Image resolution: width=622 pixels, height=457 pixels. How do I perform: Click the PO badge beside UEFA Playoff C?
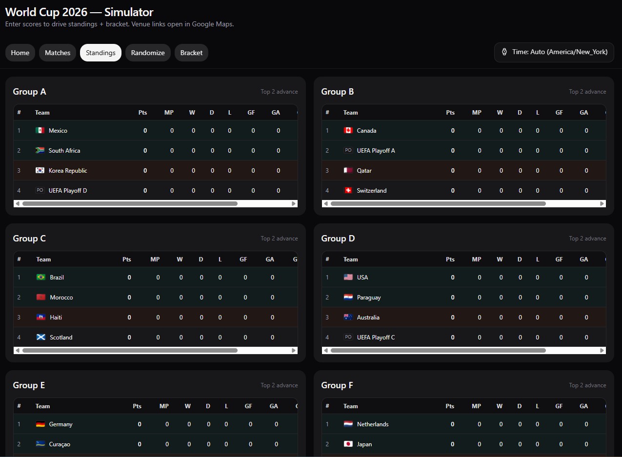tap(348, 337)
